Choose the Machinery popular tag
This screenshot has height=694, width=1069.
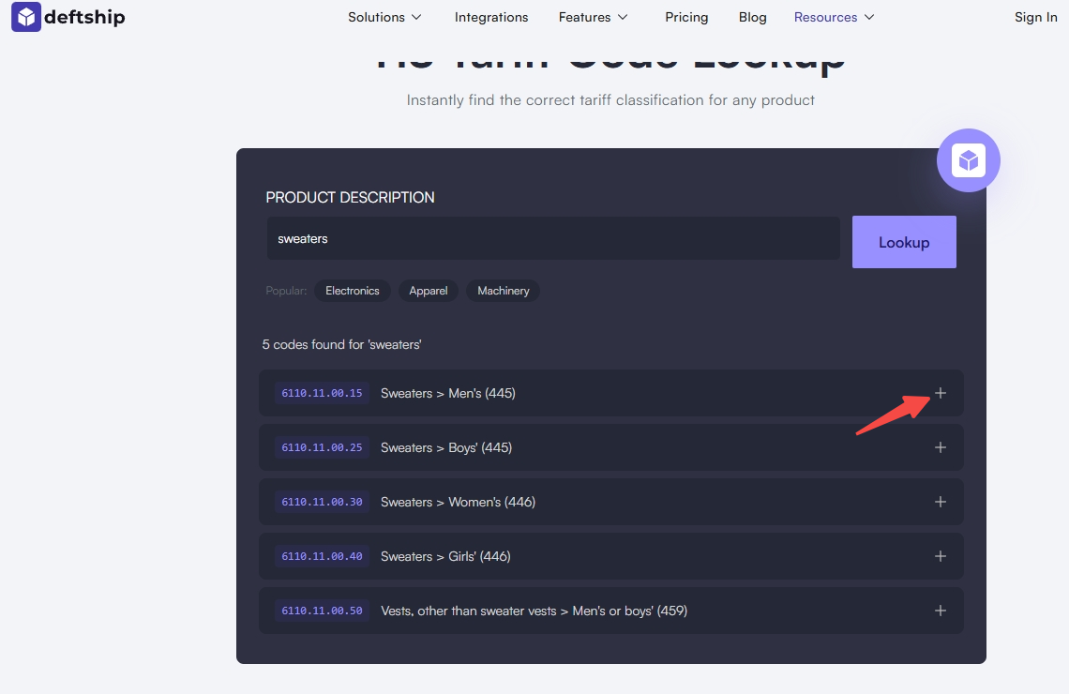[x=504, y=291]
